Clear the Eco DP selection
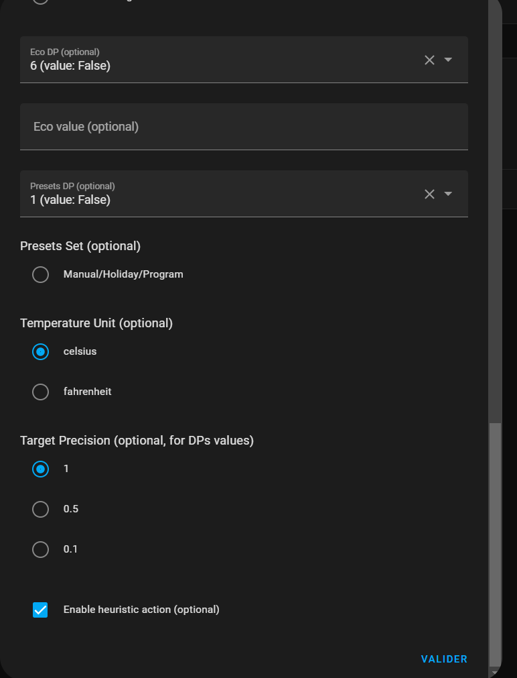Image resolution: width=517 pixels, height=678 pixels. (x=429, y=60)
